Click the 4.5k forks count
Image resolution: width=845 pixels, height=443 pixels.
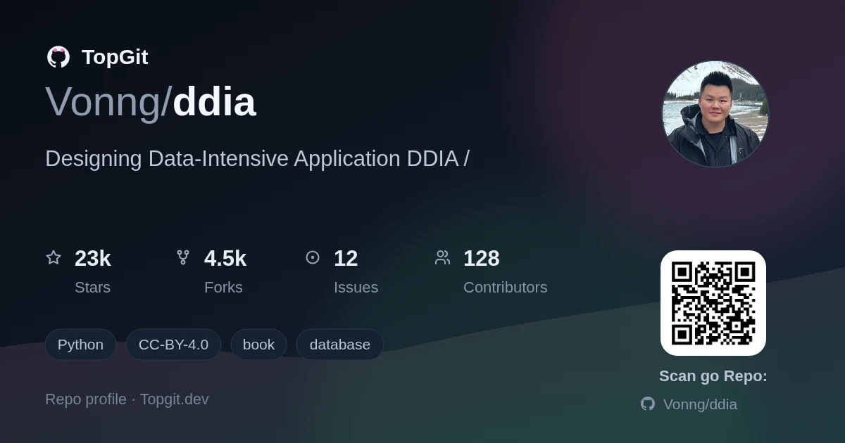225,259
